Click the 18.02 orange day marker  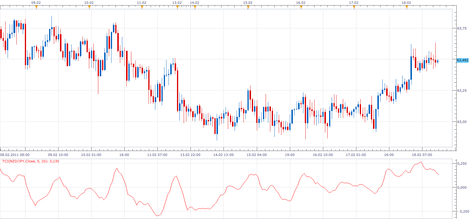(x=407, y=7)
